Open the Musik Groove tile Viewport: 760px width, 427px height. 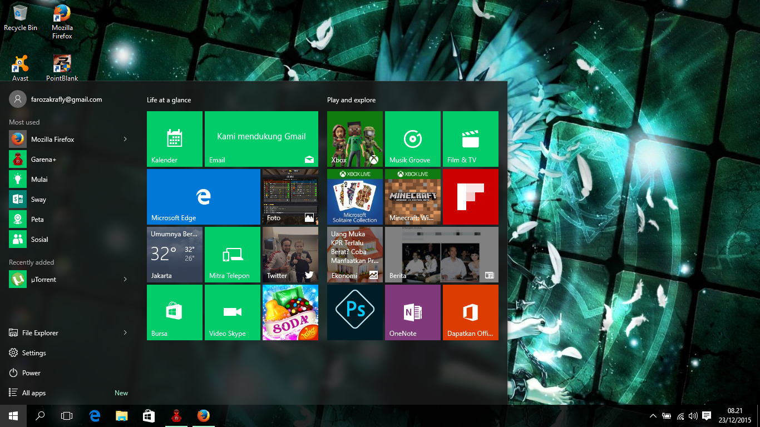pyautogui.click(x=412, y=139)
